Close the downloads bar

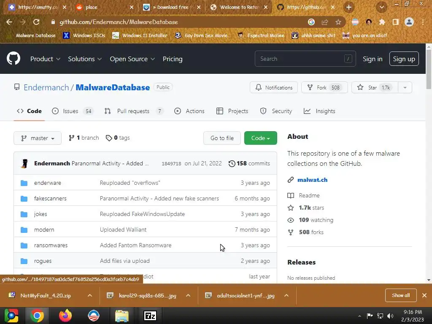[424, 295]
